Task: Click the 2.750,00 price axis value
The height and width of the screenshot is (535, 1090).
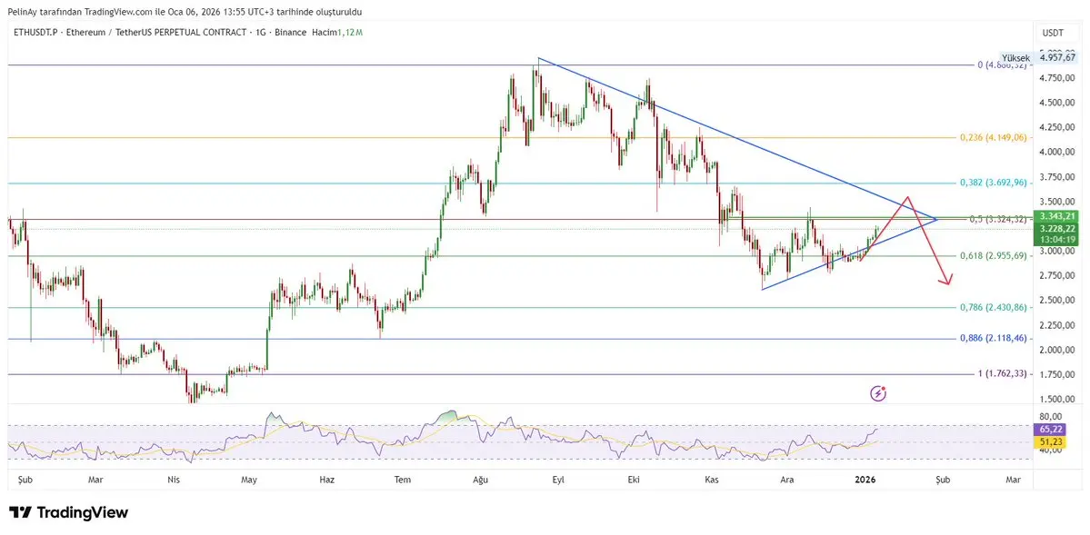Action: pyautogui.click(x=1057, y=276)
